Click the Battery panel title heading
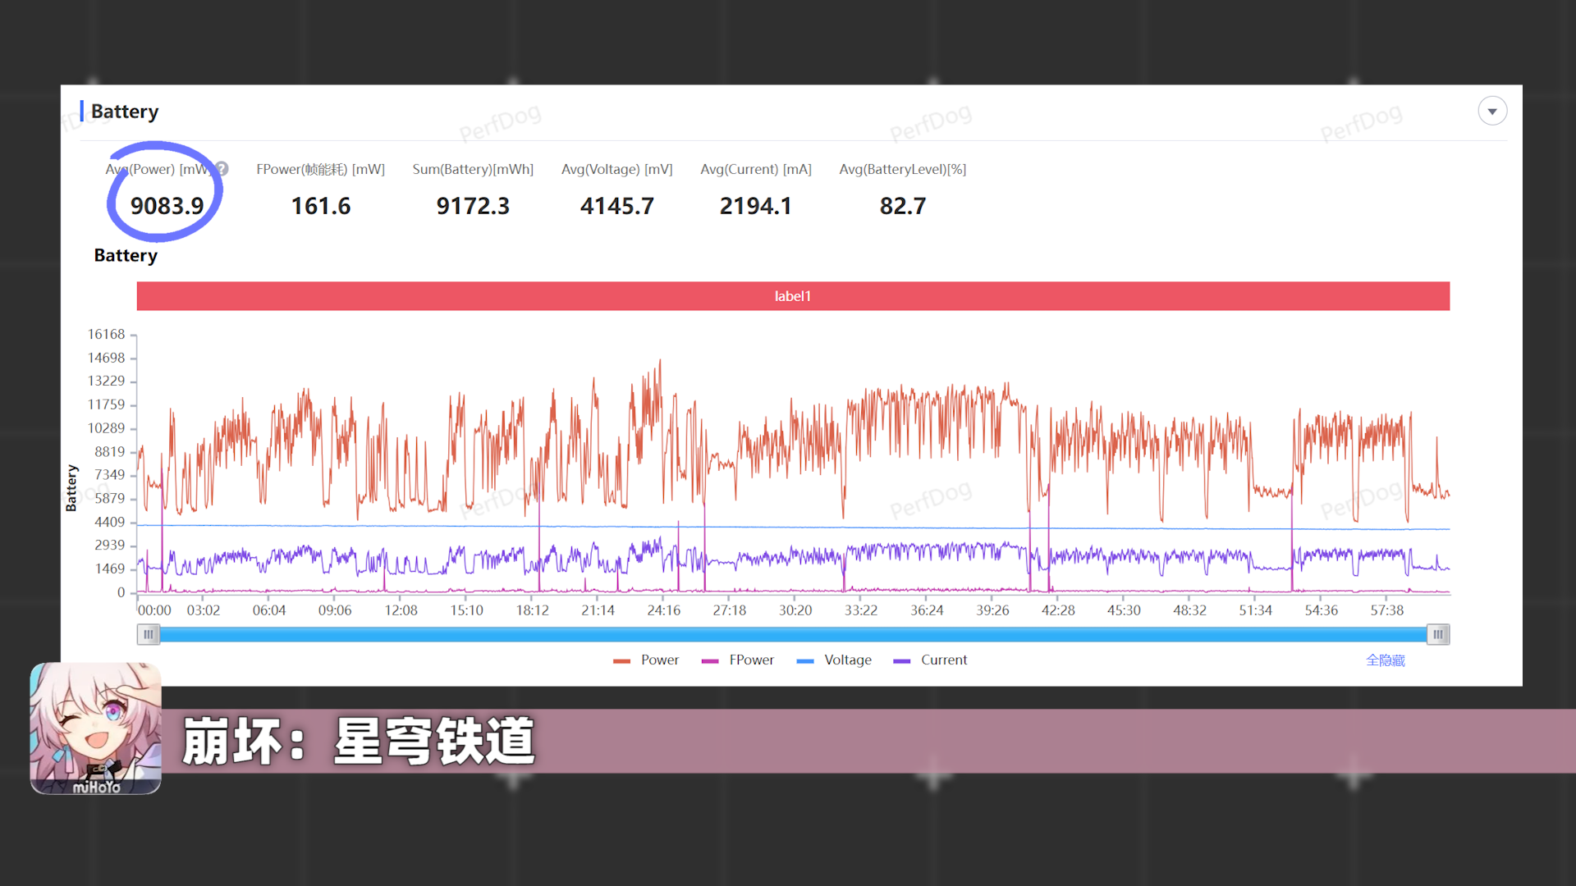Viewport: 1576px width, 886px height. [125, 112]
